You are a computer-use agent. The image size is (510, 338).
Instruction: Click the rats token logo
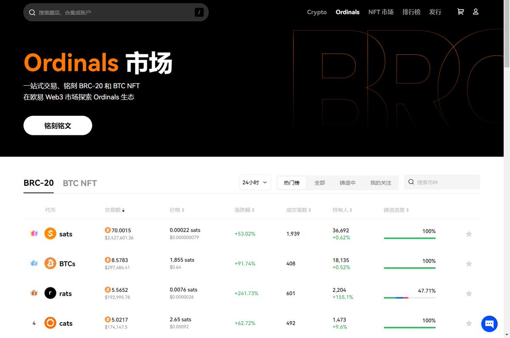(x=50, y=293)
